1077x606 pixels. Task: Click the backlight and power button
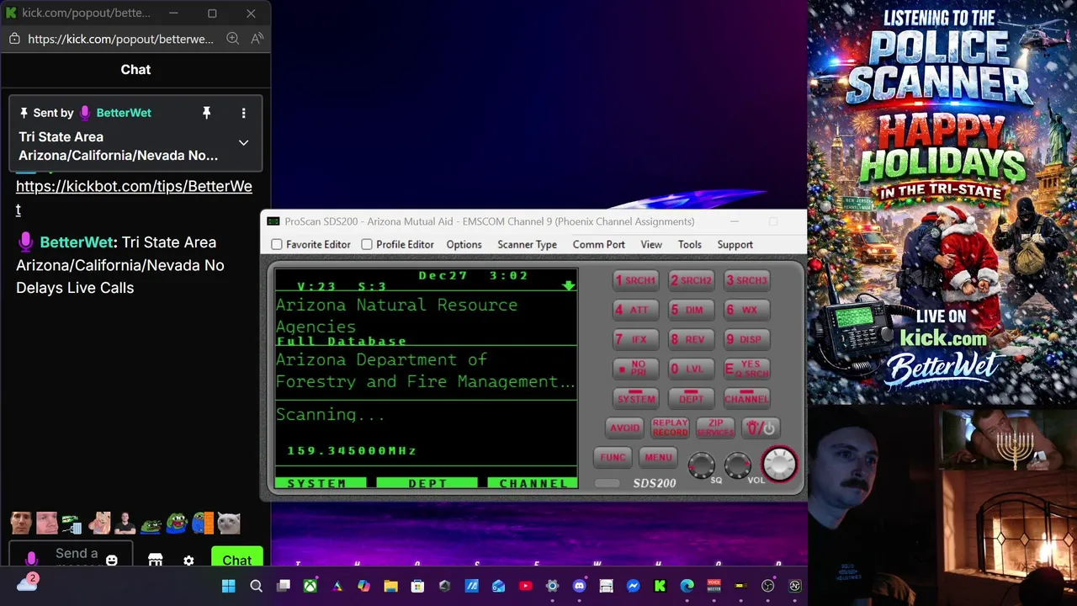(x=760, y=428)
